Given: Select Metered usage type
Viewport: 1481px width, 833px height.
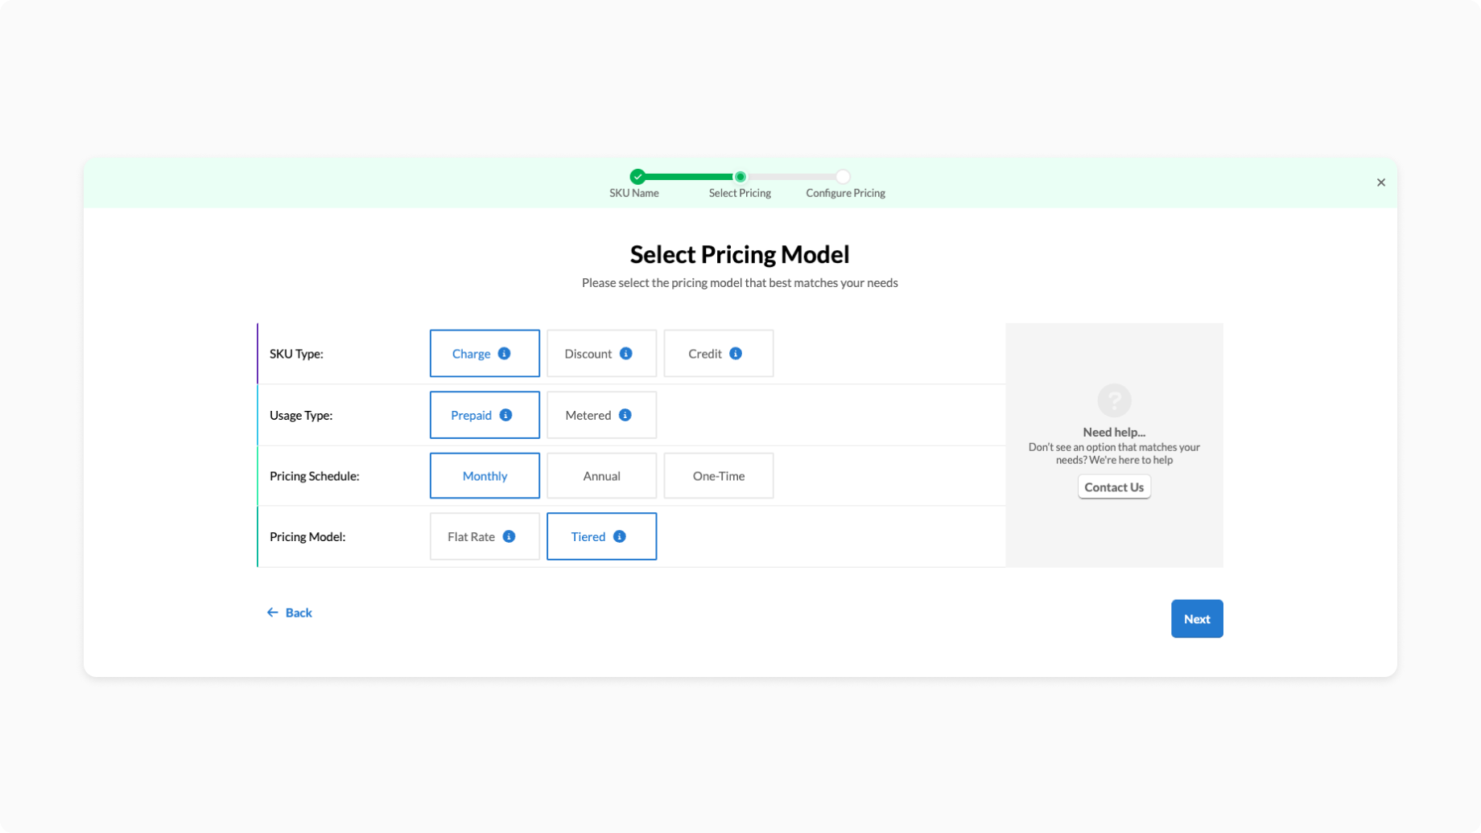Looking at the screenshot, I should pyautogui.click(x=588, y=415).
